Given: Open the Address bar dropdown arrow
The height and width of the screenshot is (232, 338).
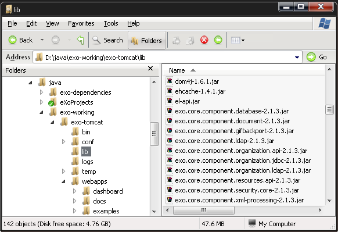Looking at the screenshot, I should coord(297,58).
